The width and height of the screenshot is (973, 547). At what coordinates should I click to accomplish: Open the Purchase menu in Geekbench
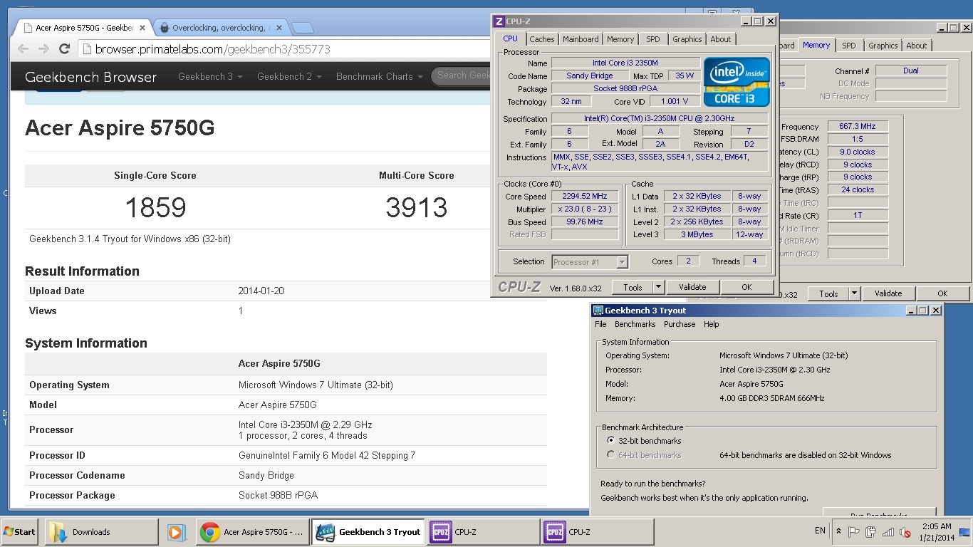pos(680,324)
